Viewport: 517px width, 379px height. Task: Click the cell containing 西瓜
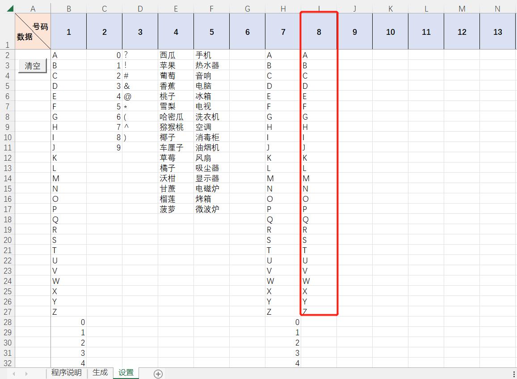point(176,55)
